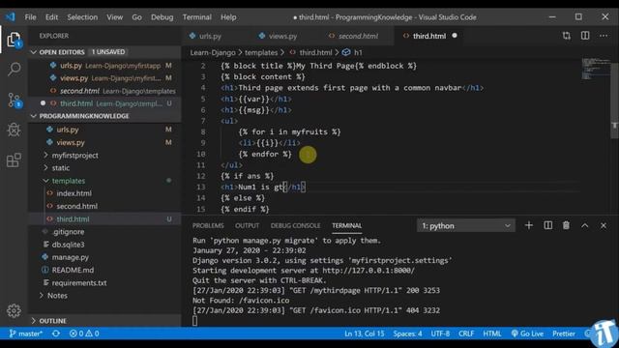Click the VS Code logo icon

[11, 17]
